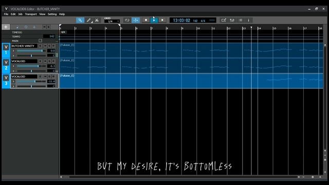This screenshot has height=185, width=329.
Task: Select the Scissors cut tool
Action: [x=97, y=20]
